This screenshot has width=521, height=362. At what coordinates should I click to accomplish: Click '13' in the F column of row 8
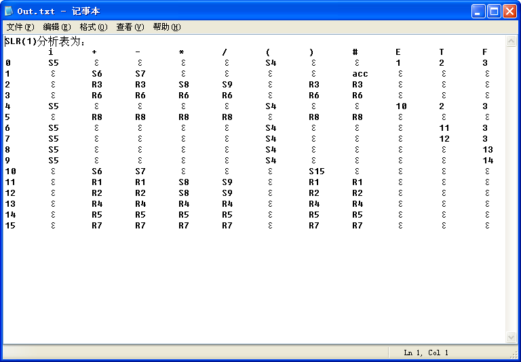point(488,150)
